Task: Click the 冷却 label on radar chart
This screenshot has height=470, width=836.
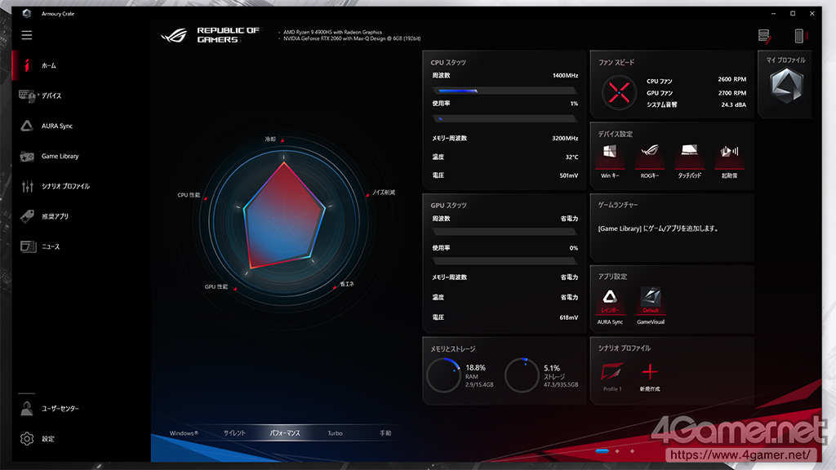Action: pos(270,139)
